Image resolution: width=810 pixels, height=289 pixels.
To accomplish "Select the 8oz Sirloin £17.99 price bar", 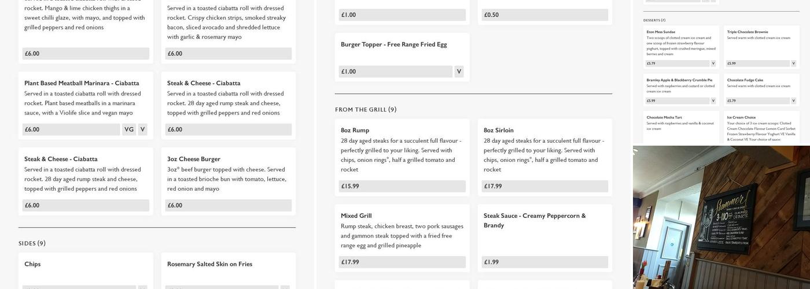I will click(x=545, y=186).
